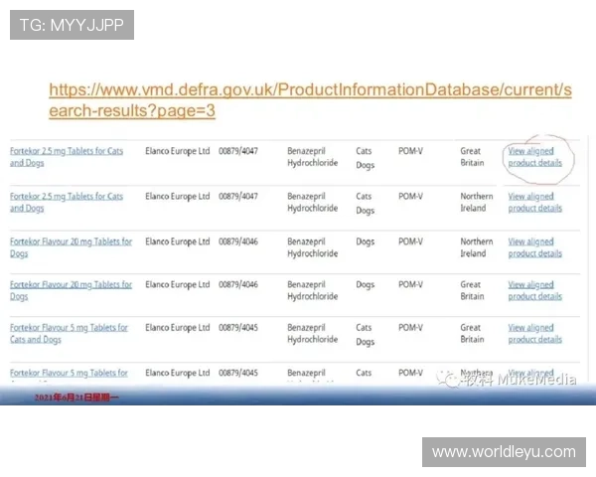Image resolution: width=596 pixels, height=477 pixels.
Task: Open Fortekor 2.5 mg link in Great Britain row
Action: point(67,157)
